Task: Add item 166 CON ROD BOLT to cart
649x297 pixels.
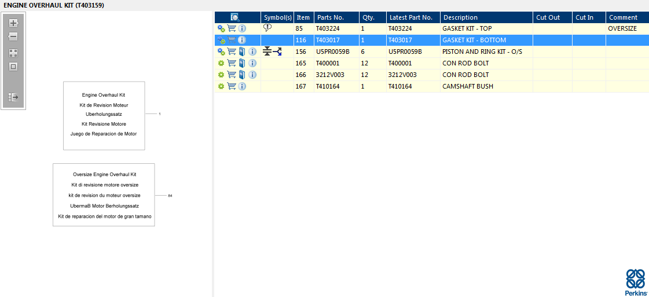Action: click(x=232, y=75)
